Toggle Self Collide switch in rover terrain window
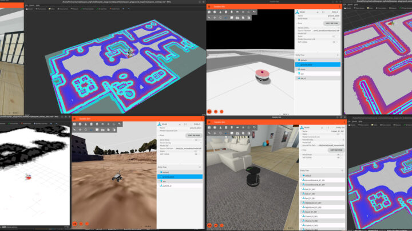 196,154
